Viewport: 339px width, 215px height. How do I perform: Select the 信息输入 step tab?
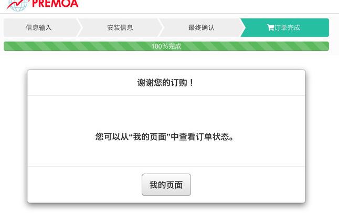click(x=39, y=28)
